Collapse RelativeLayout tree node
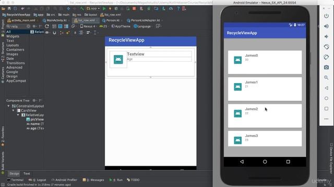The width and height of the screenshot is (334, 187). pyautogui.click(x=18, y=115)
